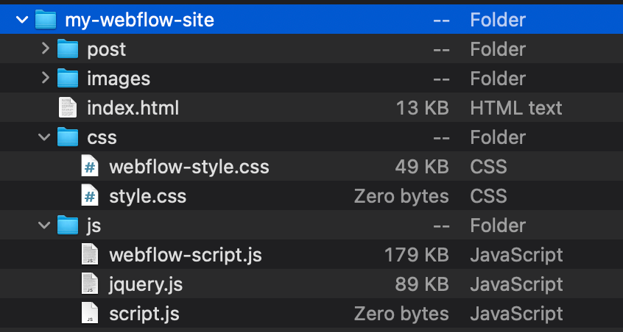Click the webflow-style.css file icon
This screenshot has width=623, height=332.
(x=90, y=167)
